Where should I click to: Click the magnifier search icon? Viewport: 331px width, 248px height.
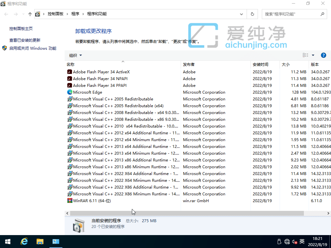coord(322,14)
